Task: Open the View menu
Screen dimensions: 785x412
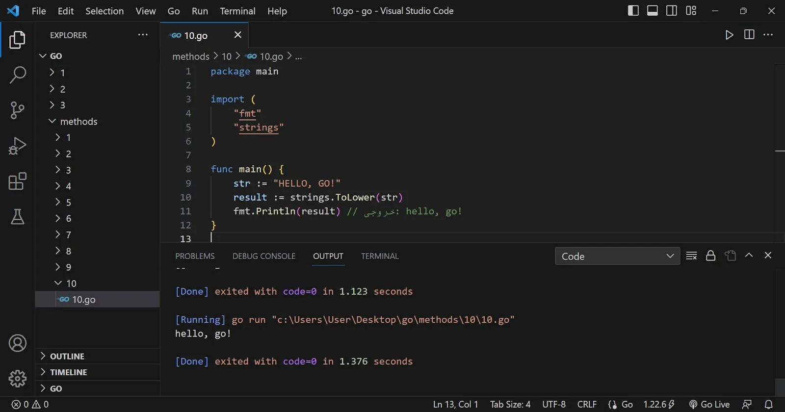Action: click(x=146, y=11)
